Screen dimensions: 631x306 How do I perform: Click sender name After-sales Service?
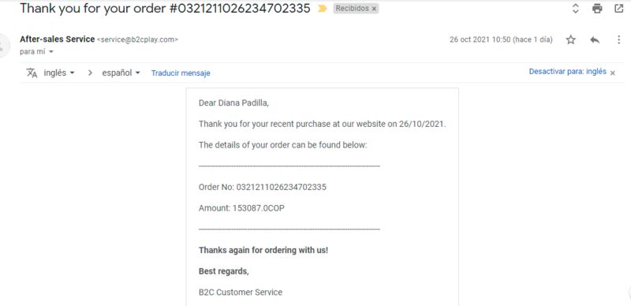(x=57, y=39)
